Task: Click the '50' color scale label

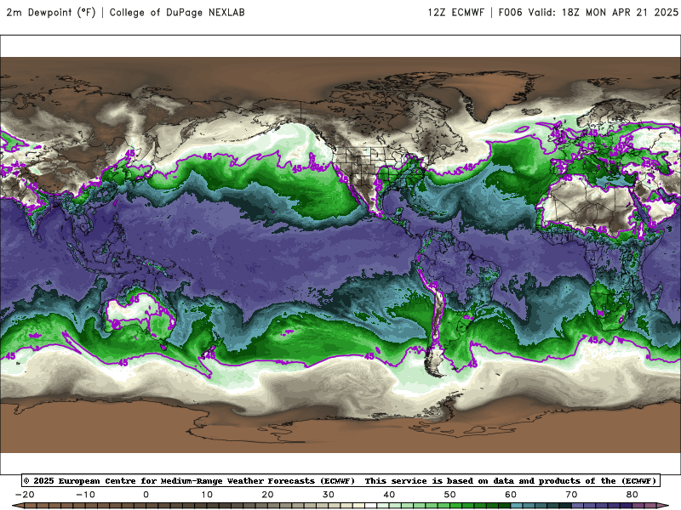Action: 450,495
